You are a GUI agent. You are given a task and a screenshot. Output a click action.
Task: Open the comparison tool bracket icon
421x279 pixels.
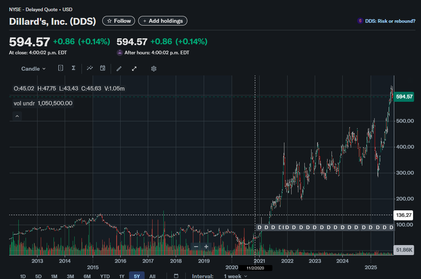[x=61, y=68]
